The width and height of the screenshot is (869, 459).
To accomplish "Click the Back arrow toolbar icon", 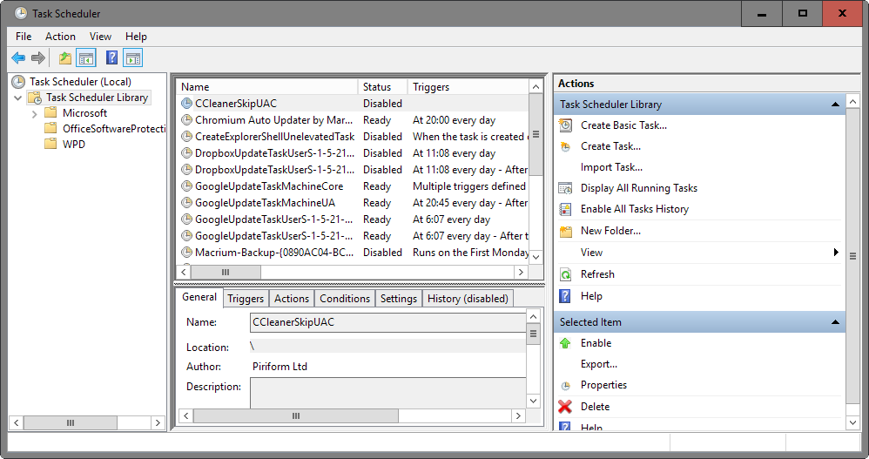I will click(18, 58).
